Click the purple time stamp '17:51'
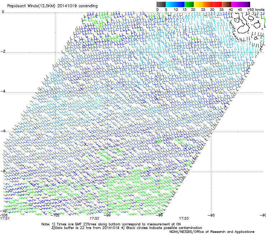Image resolution: width=266 pixels, height=234 pixels. coord(5,219)
